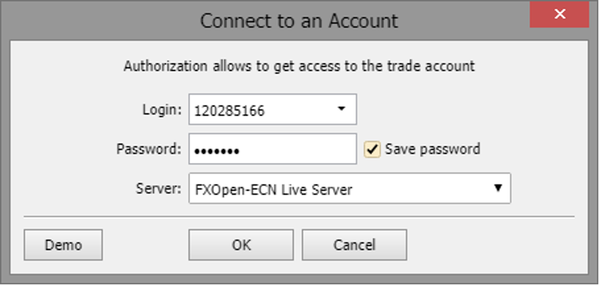Click the separator line above the buttons
Screen dimensions: 599x285
tap(299, 216)
